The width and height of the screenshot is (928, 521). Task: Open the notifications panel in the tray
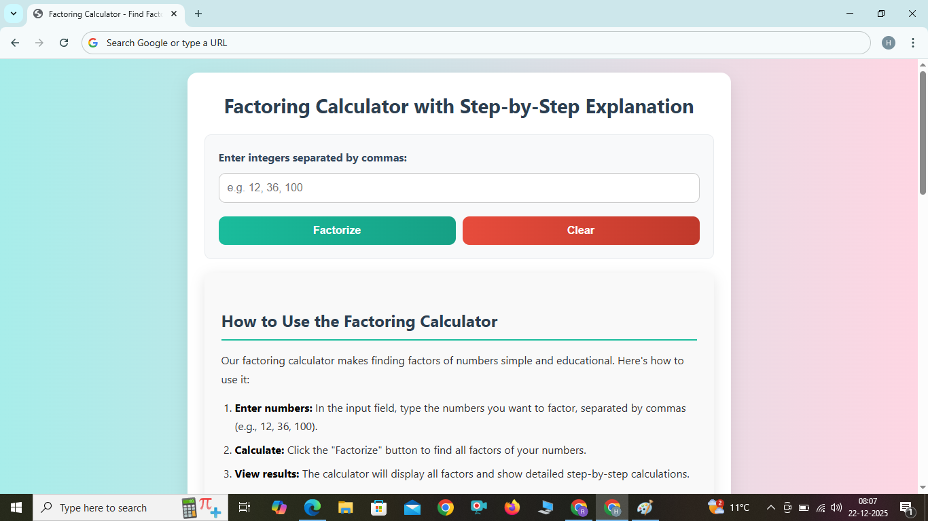tap(906, 507)
